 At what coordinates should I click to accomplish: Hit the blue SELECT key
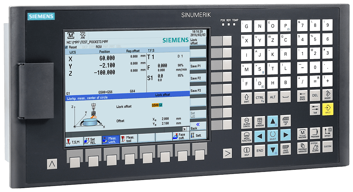(273, 136)
